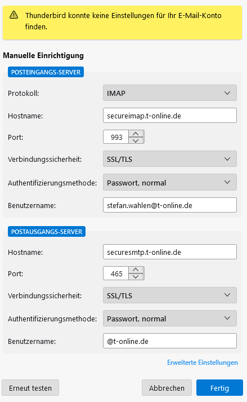Decrease the outgoing server port with the down arrow
The height and width of the screenshot is (402, 247).
click(x=136, y=277)
